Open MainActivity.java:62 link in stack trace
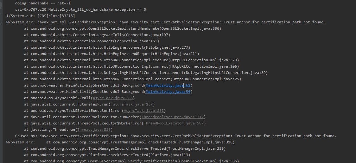Screen dimensions: 356x163 click(x=168, y=85)
